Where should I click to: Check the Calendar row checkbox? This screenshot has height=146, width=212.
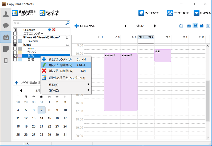pyautogui.click(x=15, y=41)
